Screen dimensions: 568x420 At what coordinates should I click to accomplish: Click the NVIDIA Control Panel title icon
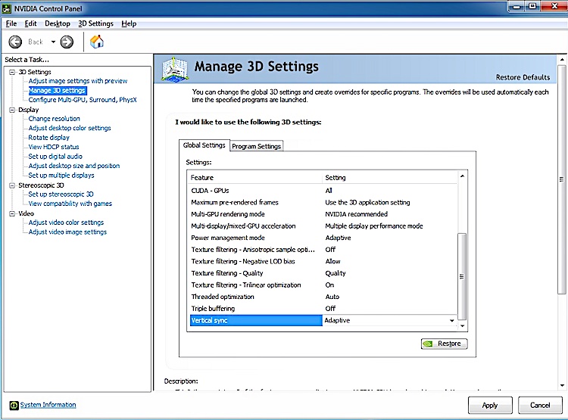click(x=7, y=8)
